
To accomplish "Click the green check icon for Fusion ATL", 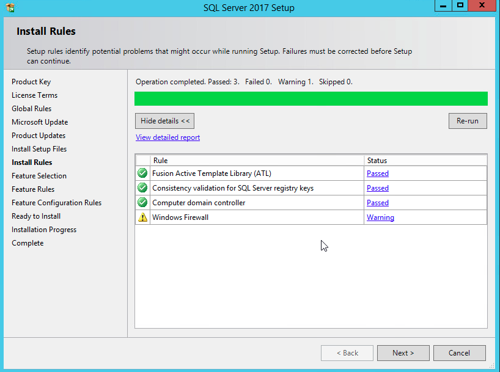I will click(x=142, y=173).
